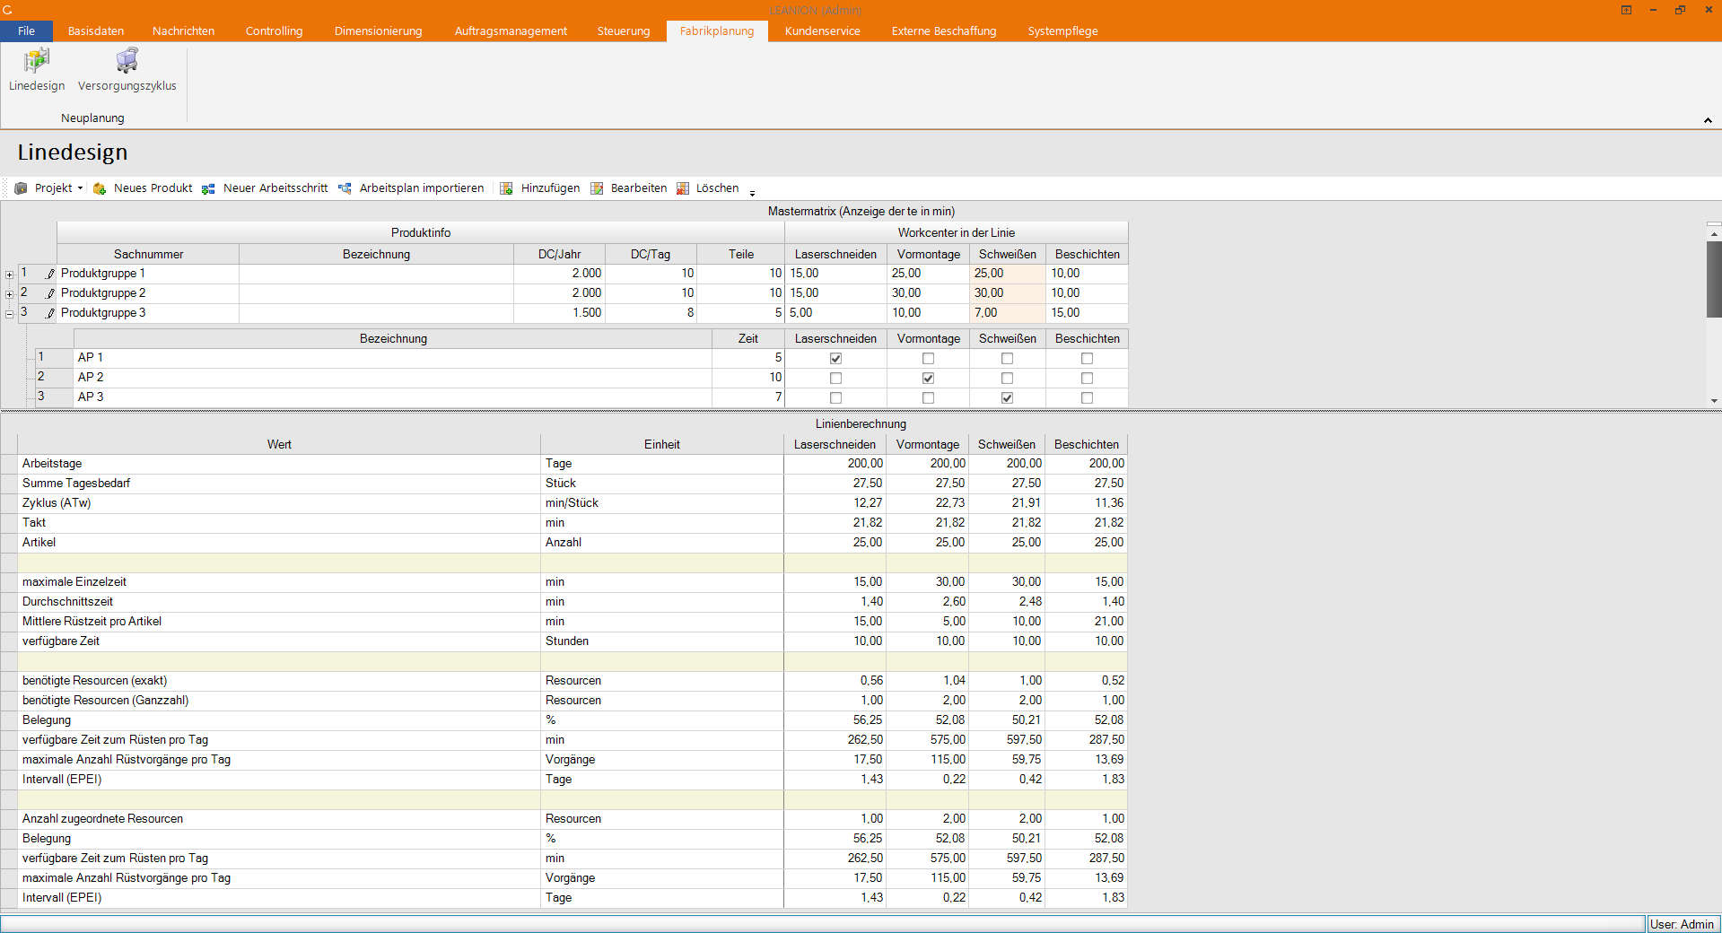
Task: Click Mastermatrix scroll up arrow
Action: tap(1714, 233)
